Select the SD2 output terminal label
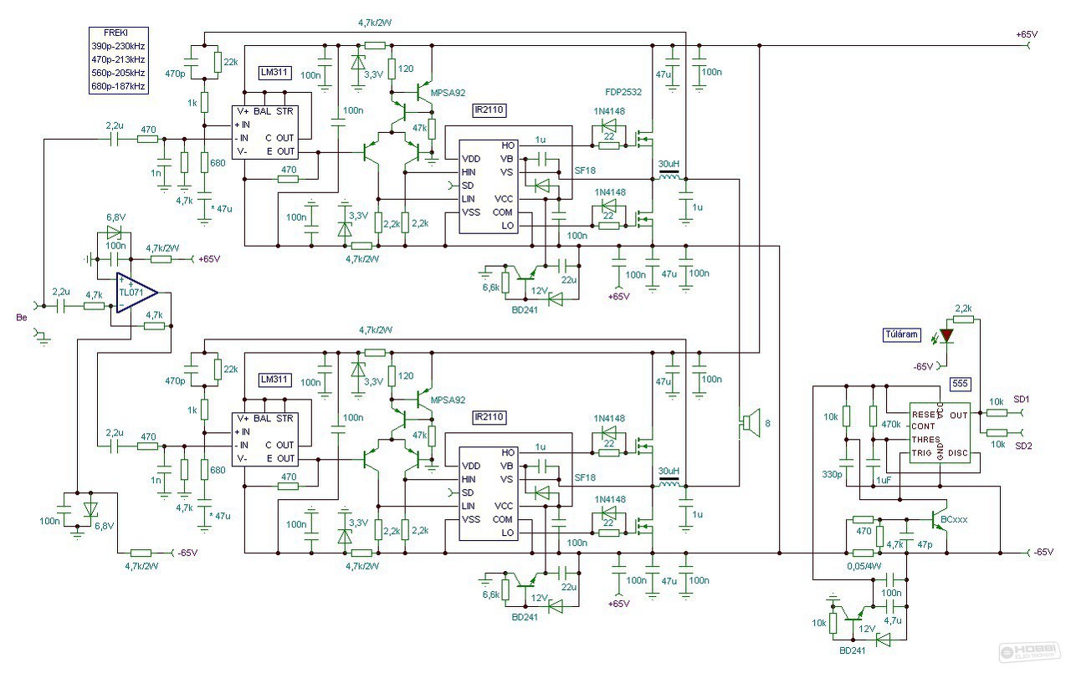The image size is (1071, 673). click(x=1022, y=446)
